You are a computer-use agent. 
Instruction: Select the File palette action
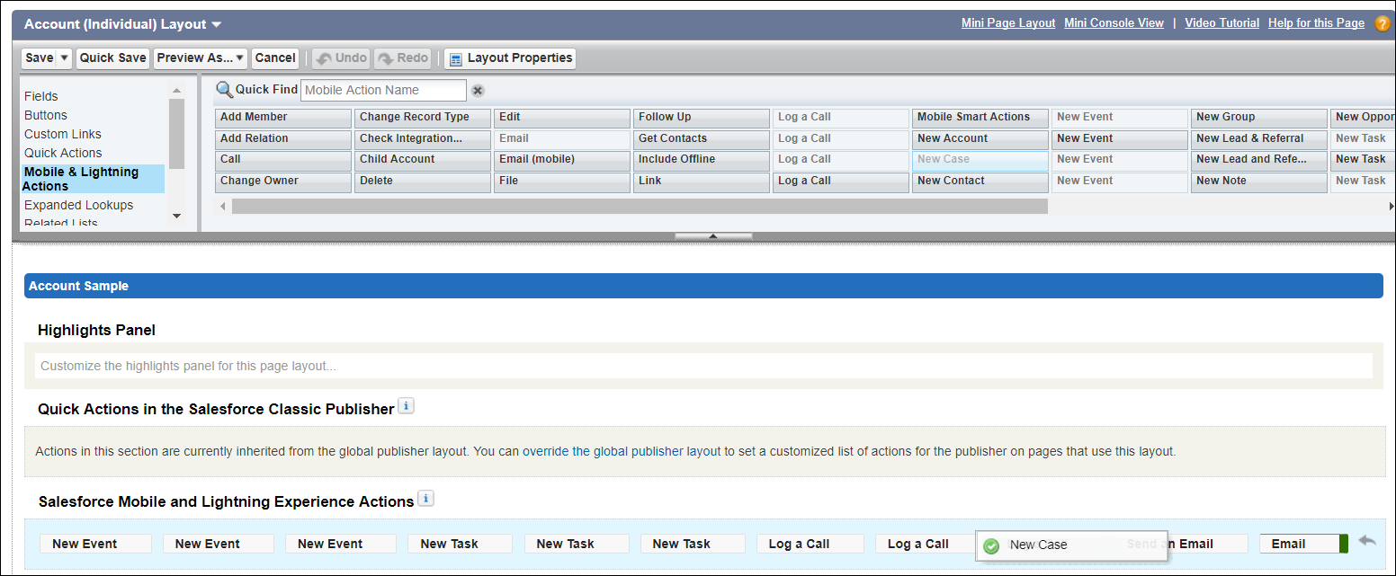[562, 182]
